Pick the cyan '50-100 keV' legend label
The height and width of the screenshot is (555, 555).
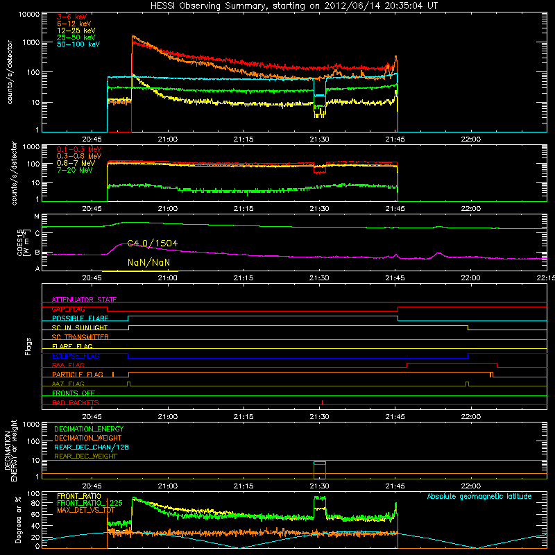point(78,44)
